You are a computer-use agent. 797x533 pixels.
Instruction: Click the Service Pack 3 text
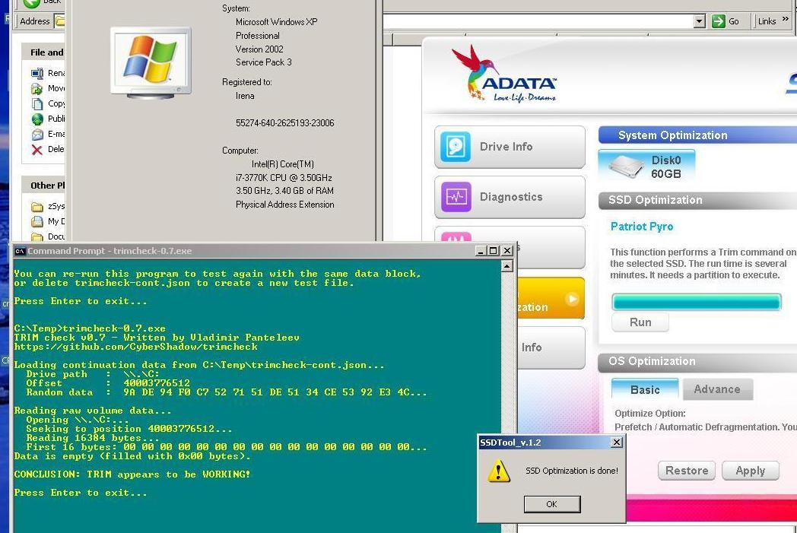pyautogui.click(x=263, y=62)
